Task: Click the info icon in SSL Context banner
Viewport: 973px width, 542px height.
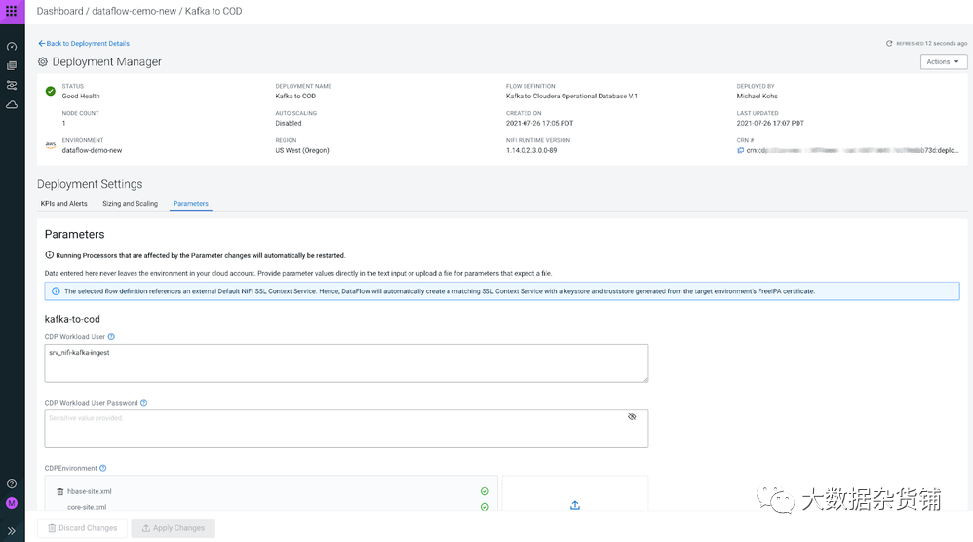Action: click(x=56, y=291)
